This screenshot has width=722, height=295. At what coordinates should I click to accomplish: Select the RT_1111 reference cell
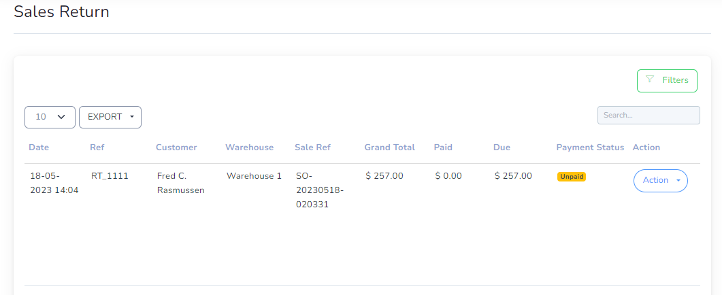(x=110, y=176)
